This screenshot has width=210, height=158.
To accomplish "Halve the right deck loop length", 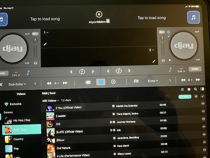I will point(108,71).
